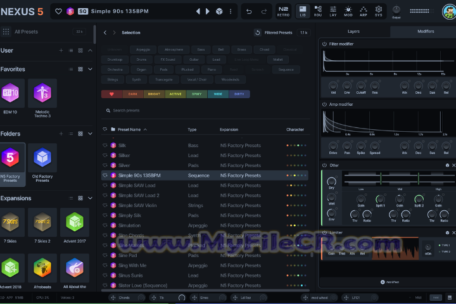Open the LAY layers view
The width and height of the screenshot is (456, 304).
333,11
